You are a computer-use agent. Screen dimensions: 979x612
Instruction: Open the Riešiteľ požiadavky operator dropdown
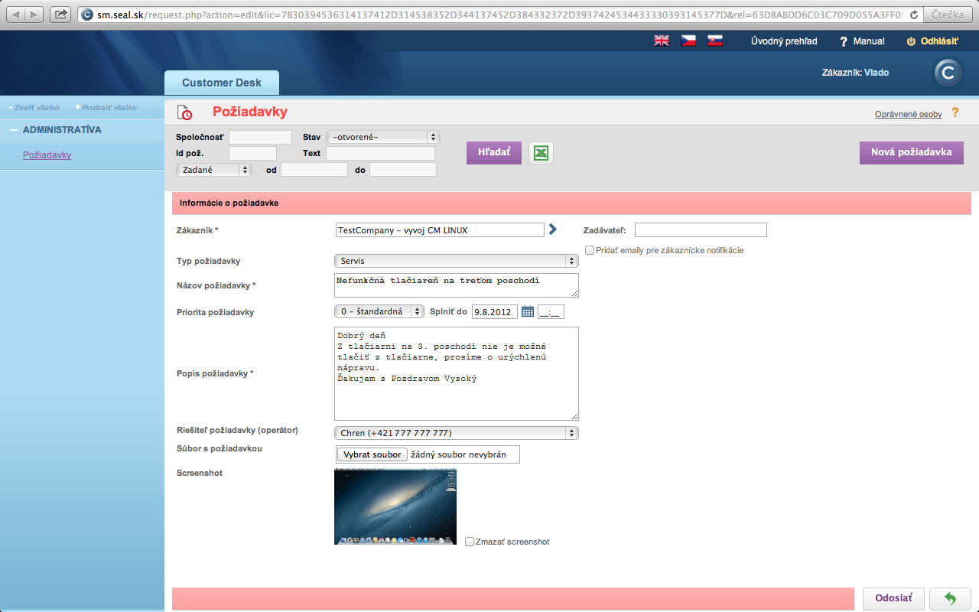click(457, 433)
